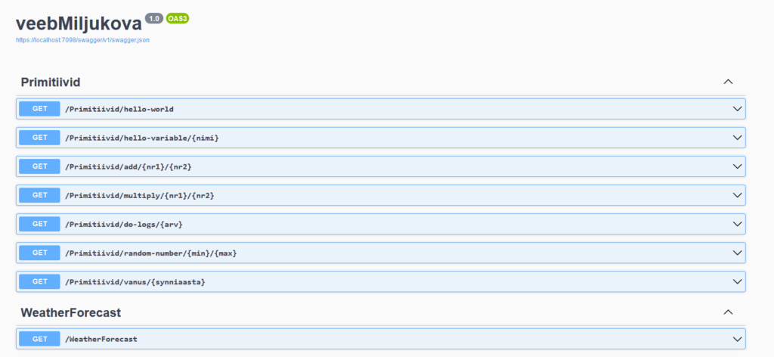The image size is (774, 357).
Task: Click GET badge for WeatherForecast
Action: click(39, 339)
